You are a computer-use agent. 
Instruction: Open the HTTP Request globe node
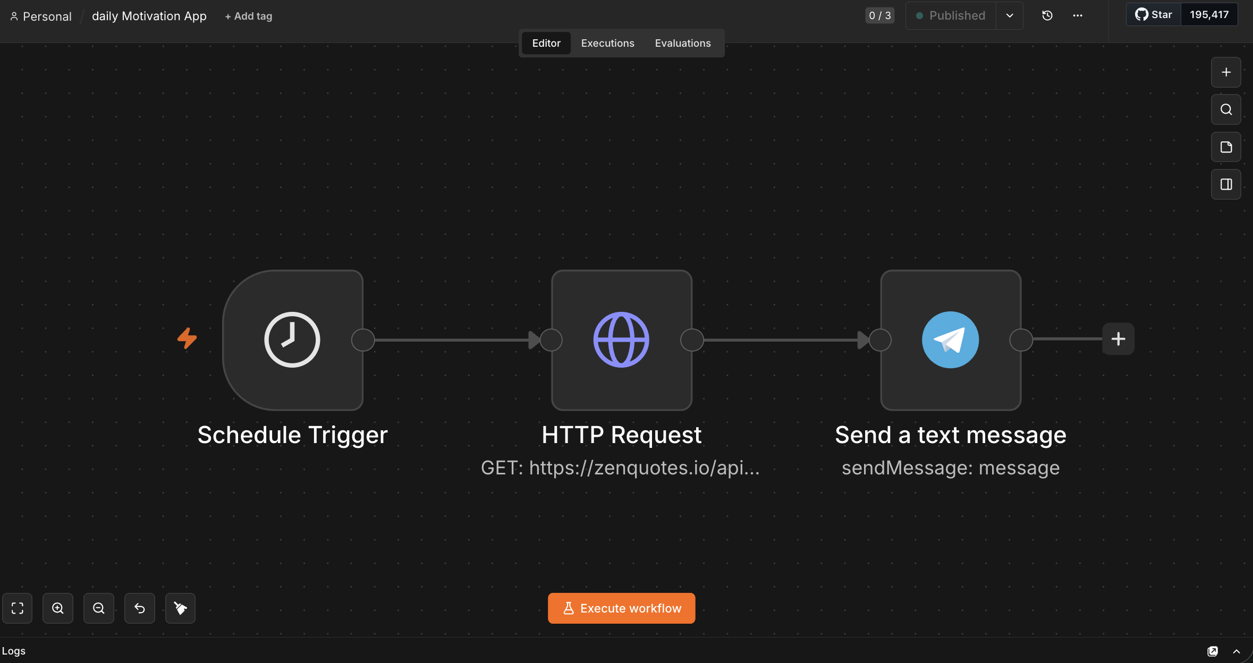point(622,340)
